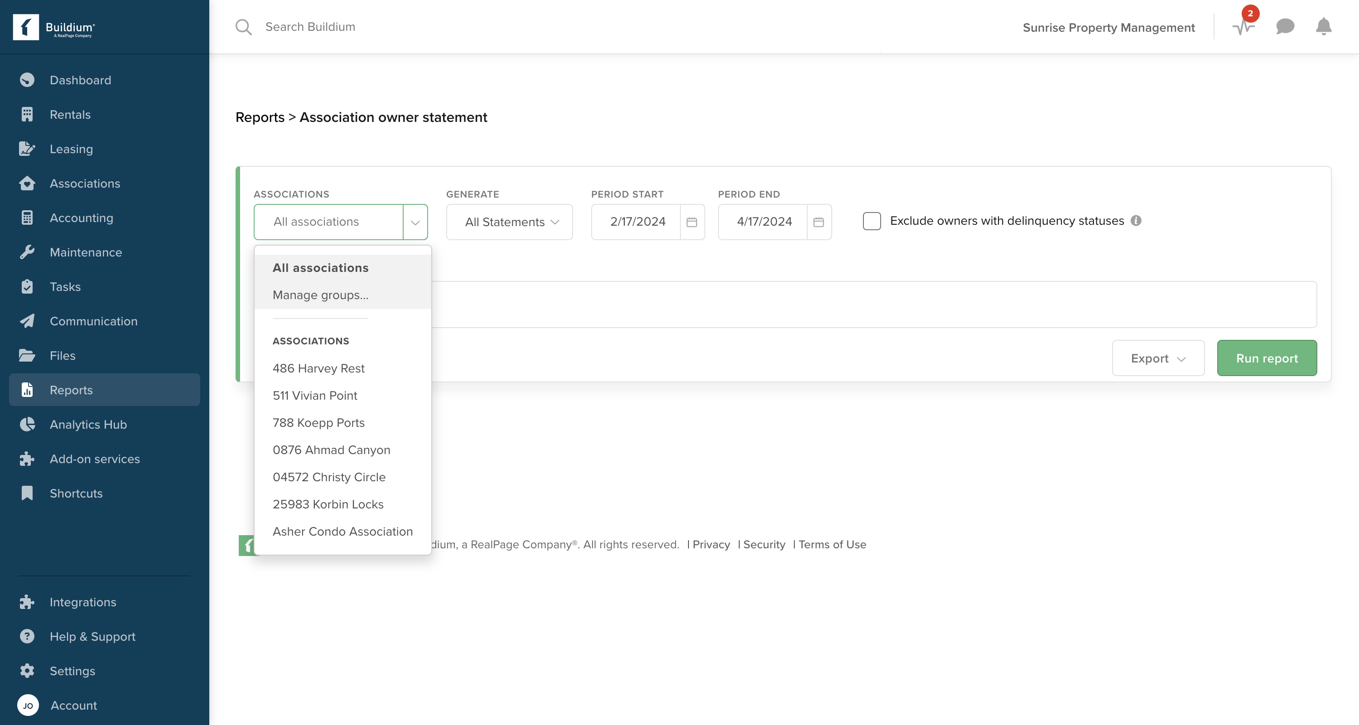1359x725 pixels.
Task: Click the JO account avatar
Action: click(x=28, y=705)
